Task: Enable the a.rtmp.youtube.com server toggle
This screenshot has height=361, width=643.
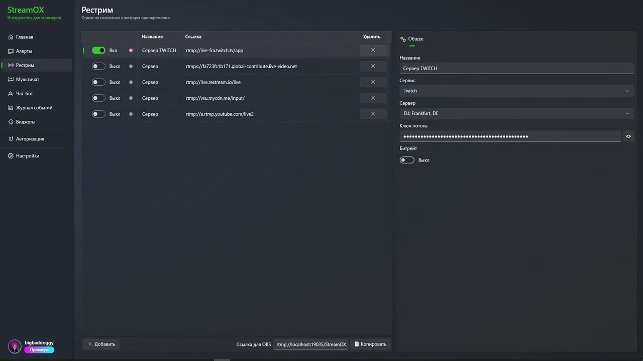Action: click(x=98, y=114)
